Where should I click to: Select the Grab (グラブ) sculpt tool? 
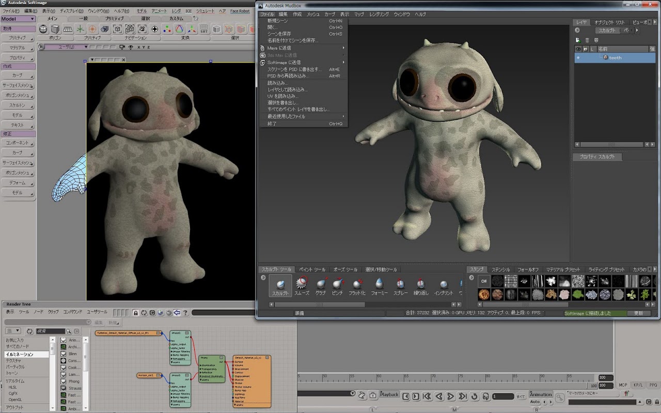[321, 286]
